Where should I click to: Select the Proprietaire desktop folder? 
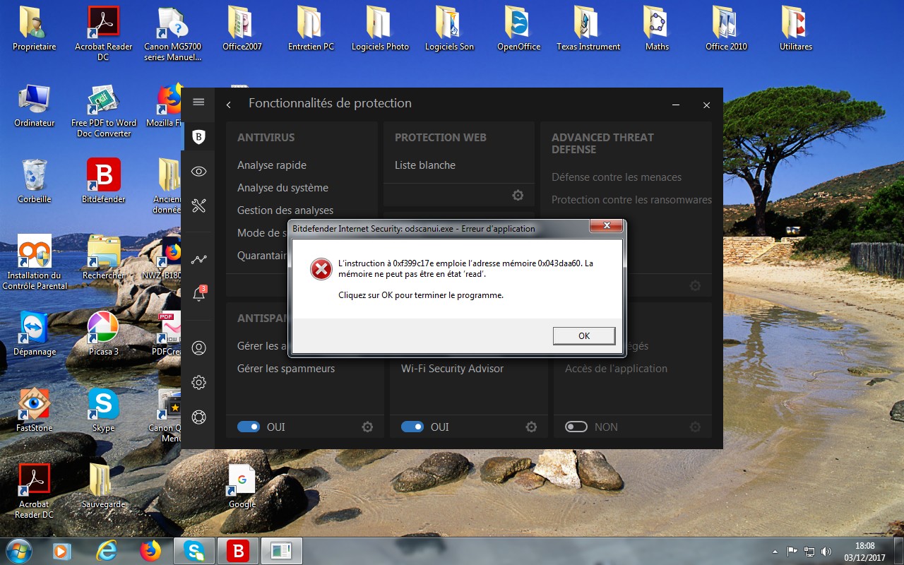(34, 29)
